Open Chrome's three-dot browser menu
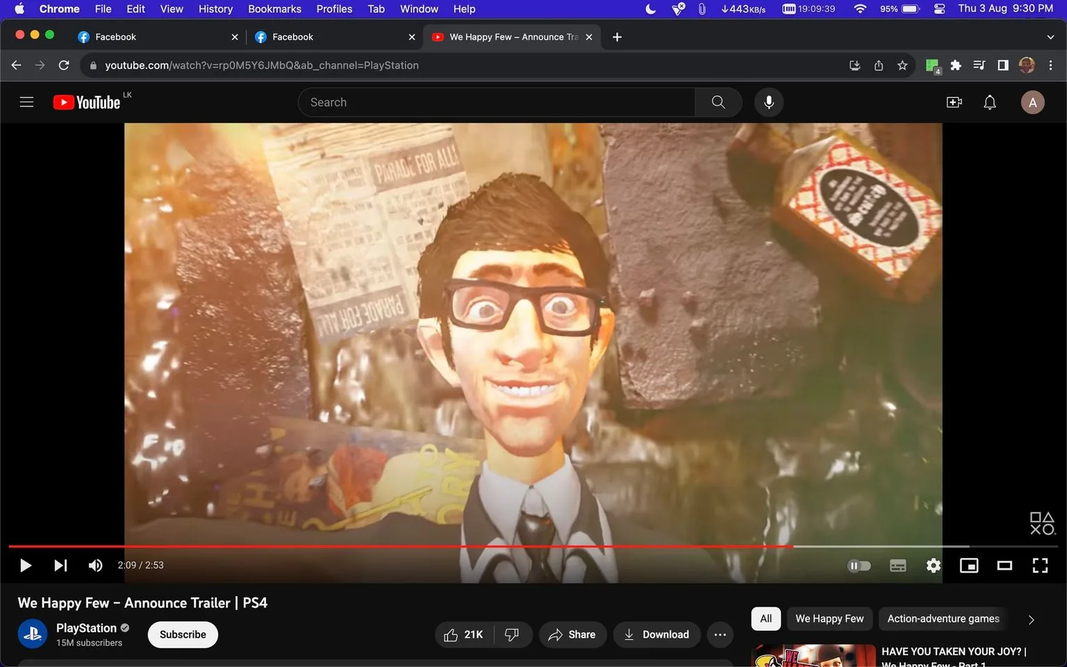The image size is (1067, 667). point(1051,65)
